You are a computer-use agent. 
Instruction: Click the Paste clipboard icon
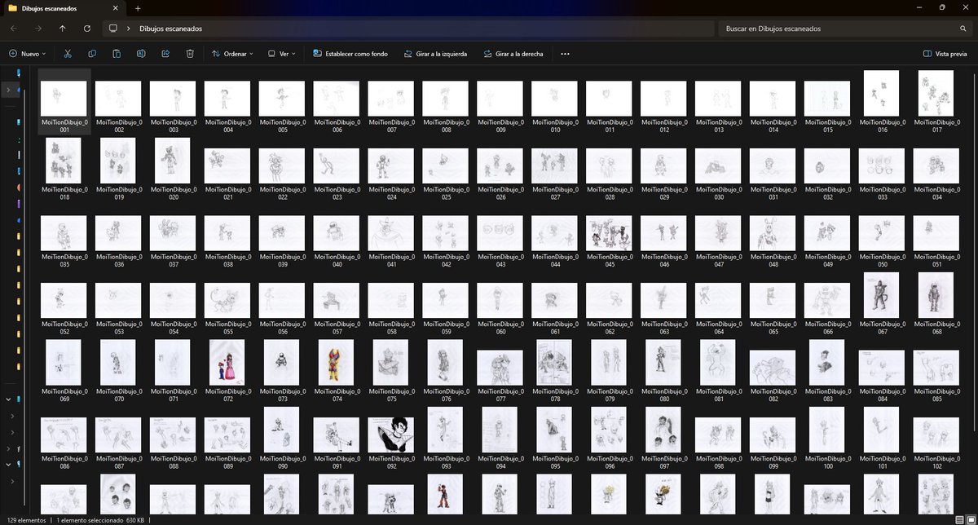(x=117, y=54)
